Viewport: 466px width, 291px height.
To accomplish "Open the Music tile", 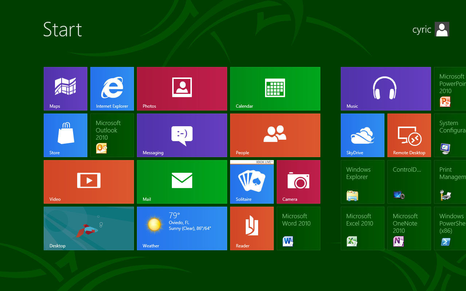I will [386, 89].
